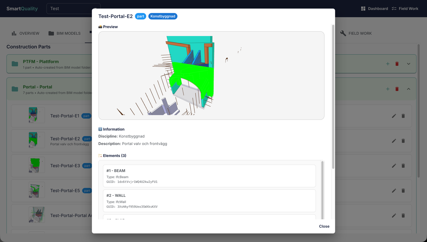Click the PTFM - Plattform folder icon
This screenshot has width=427, height=242.
[15, 64]
